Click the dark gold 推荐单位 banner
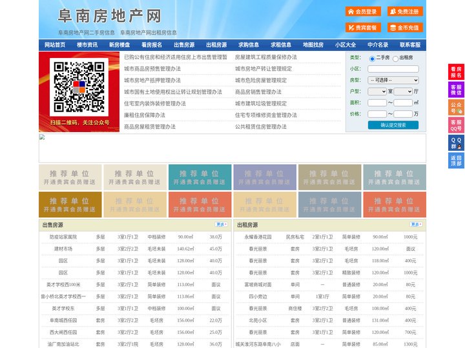 click(70, 204)
